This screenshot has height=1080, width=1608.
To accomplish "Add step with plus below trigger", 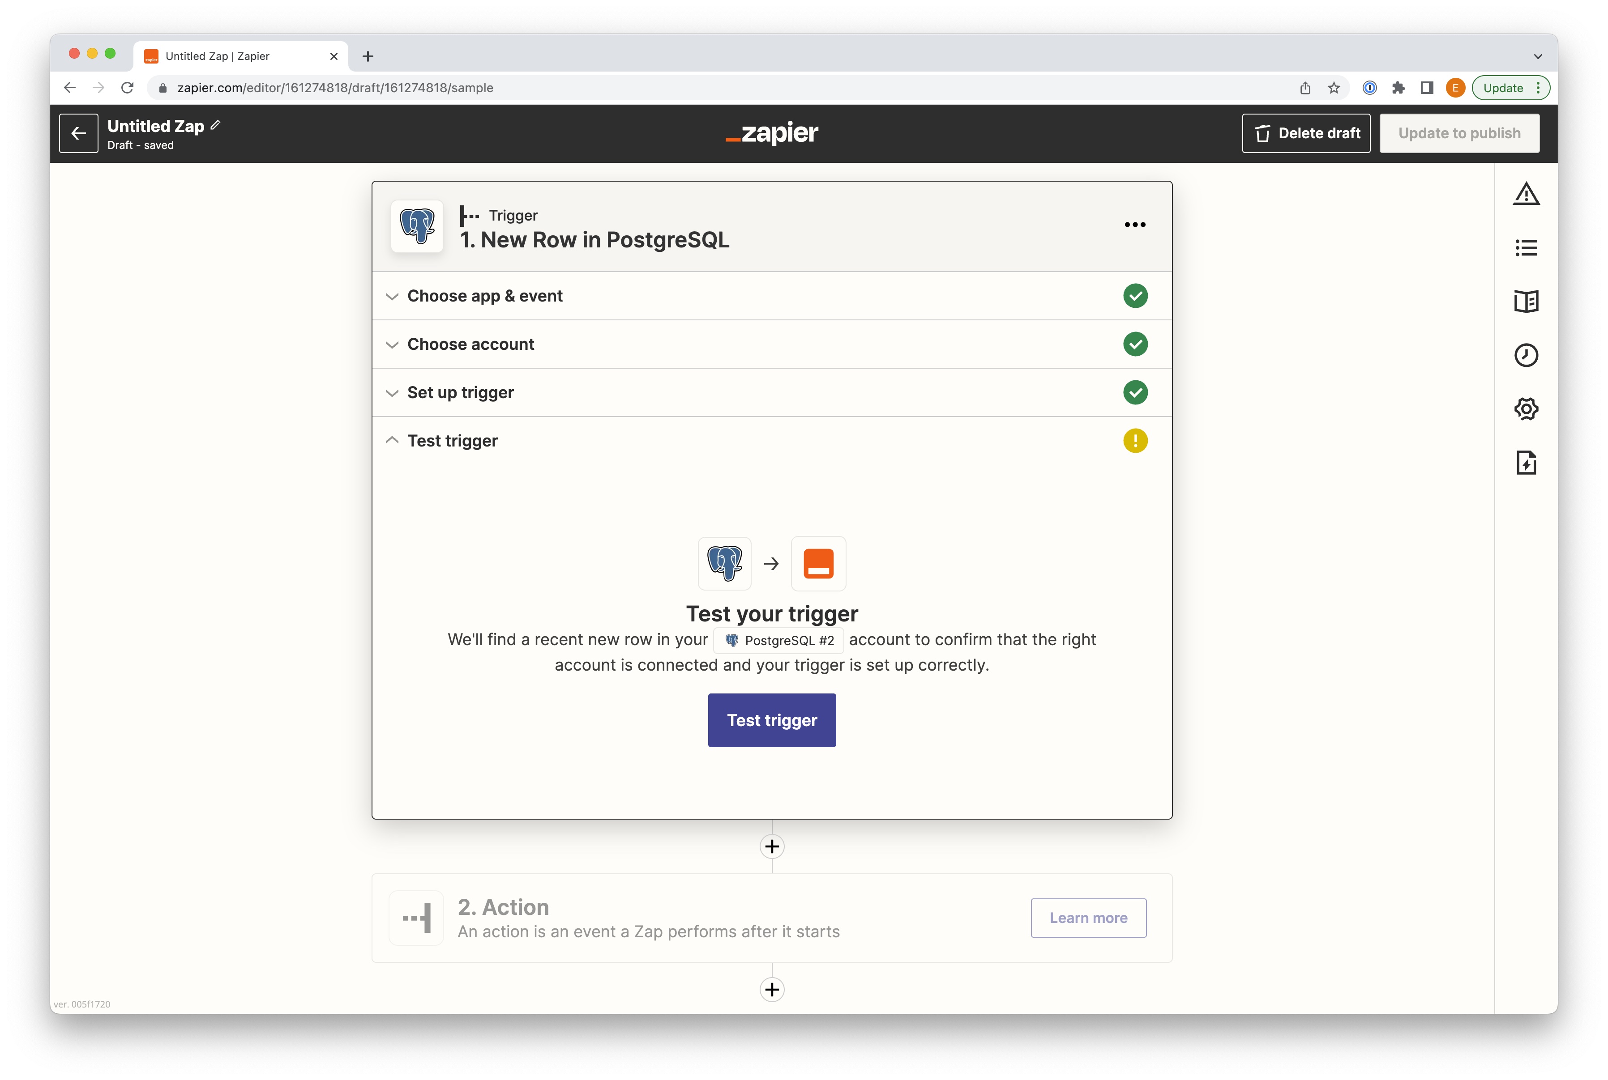I will pos(771,846).
